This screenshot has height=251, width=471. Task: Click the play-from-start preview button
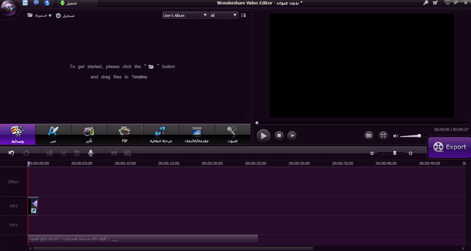[292, 136]
